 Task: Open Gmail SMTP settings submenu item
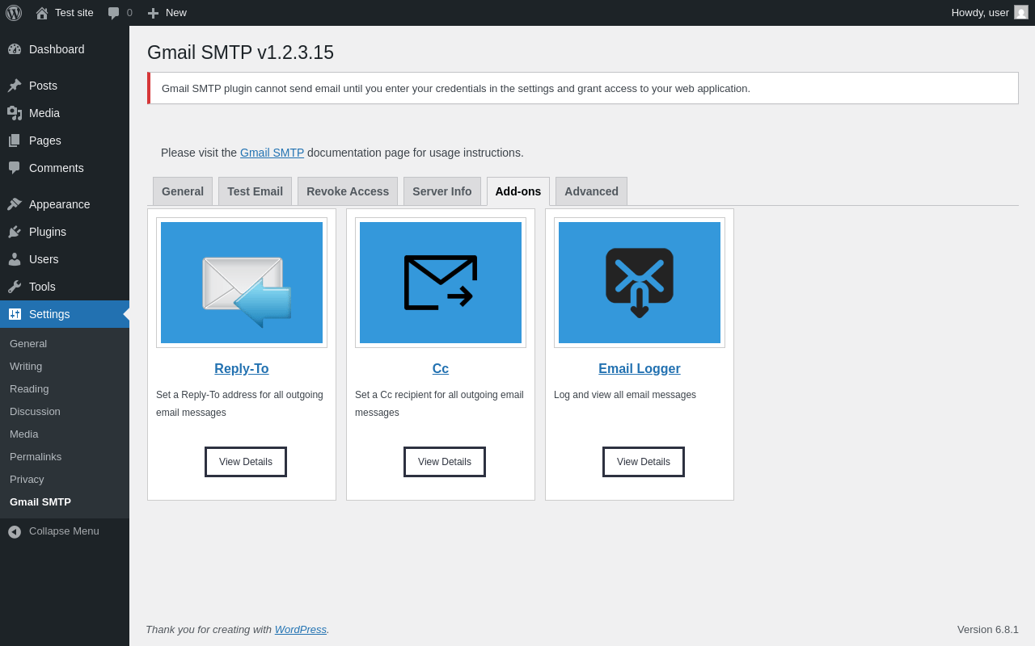[x=40, y=501]
